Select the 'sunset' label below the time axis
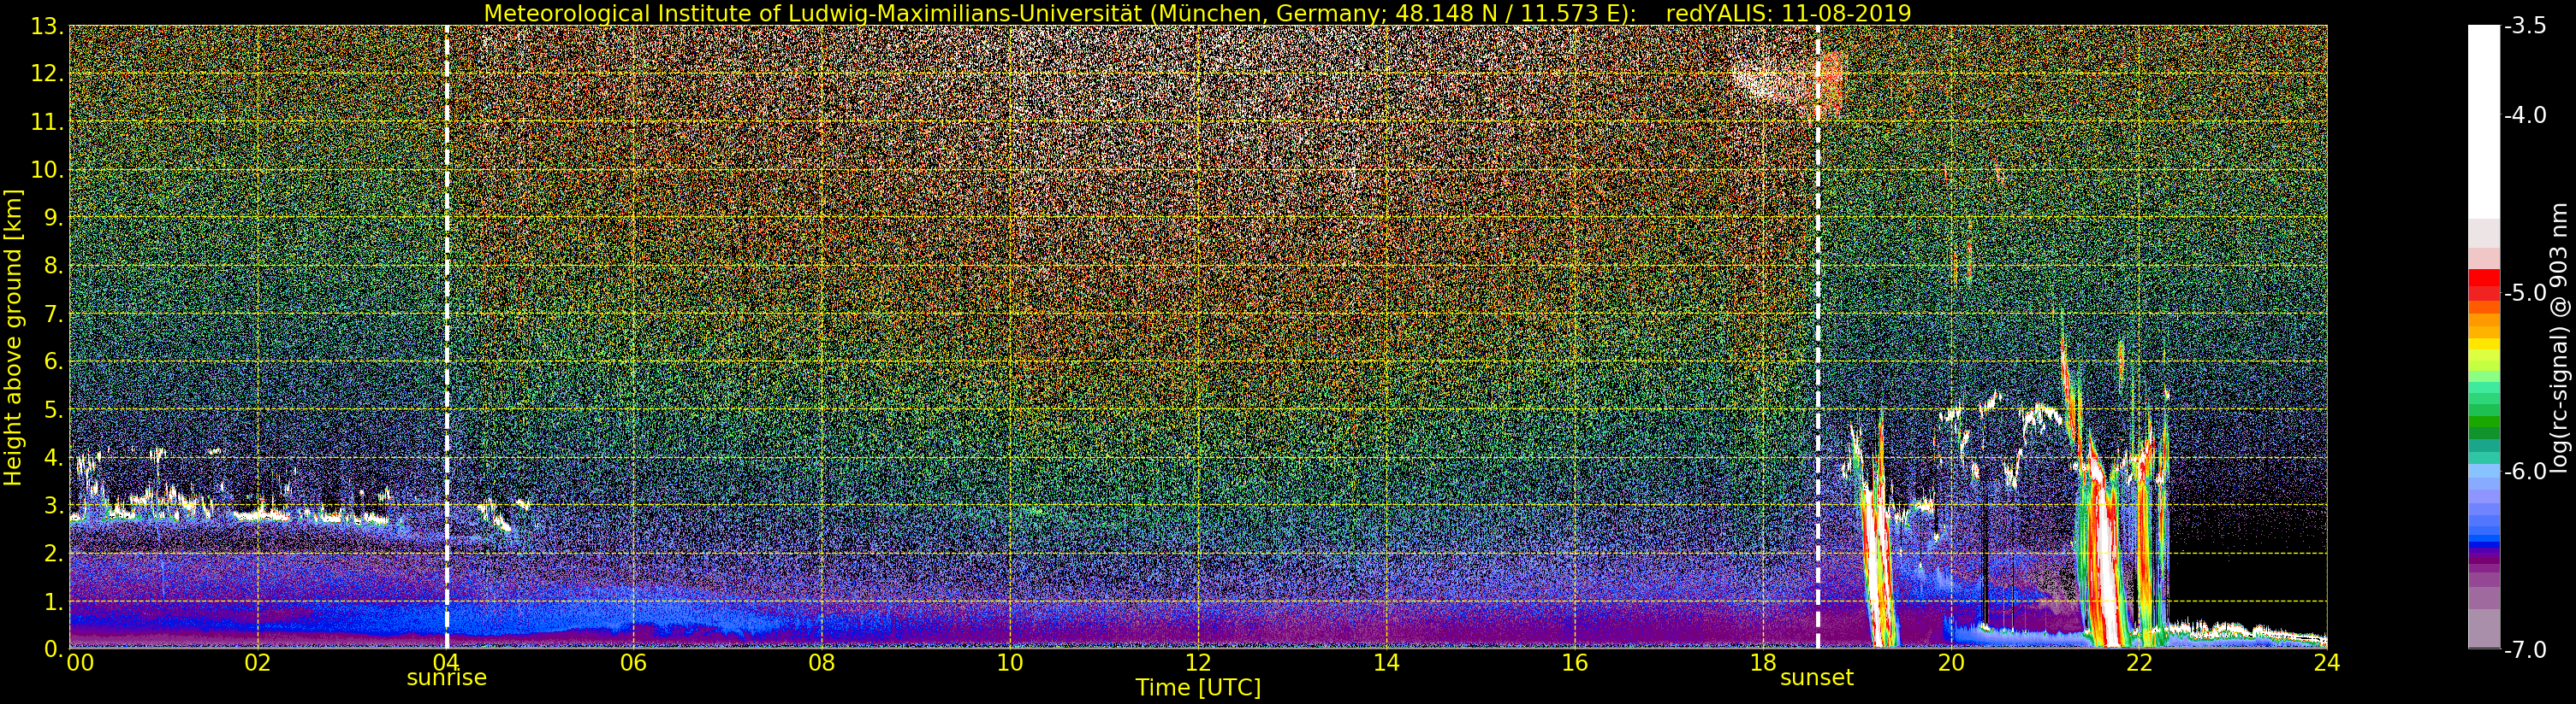The height and width of the screenshot is (704, 2576). (x=1817, y=678)
